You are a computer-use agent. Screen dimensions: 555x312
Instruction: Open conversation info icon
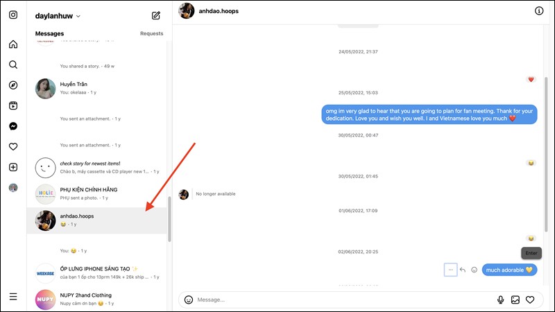click(x=539, y=11)
